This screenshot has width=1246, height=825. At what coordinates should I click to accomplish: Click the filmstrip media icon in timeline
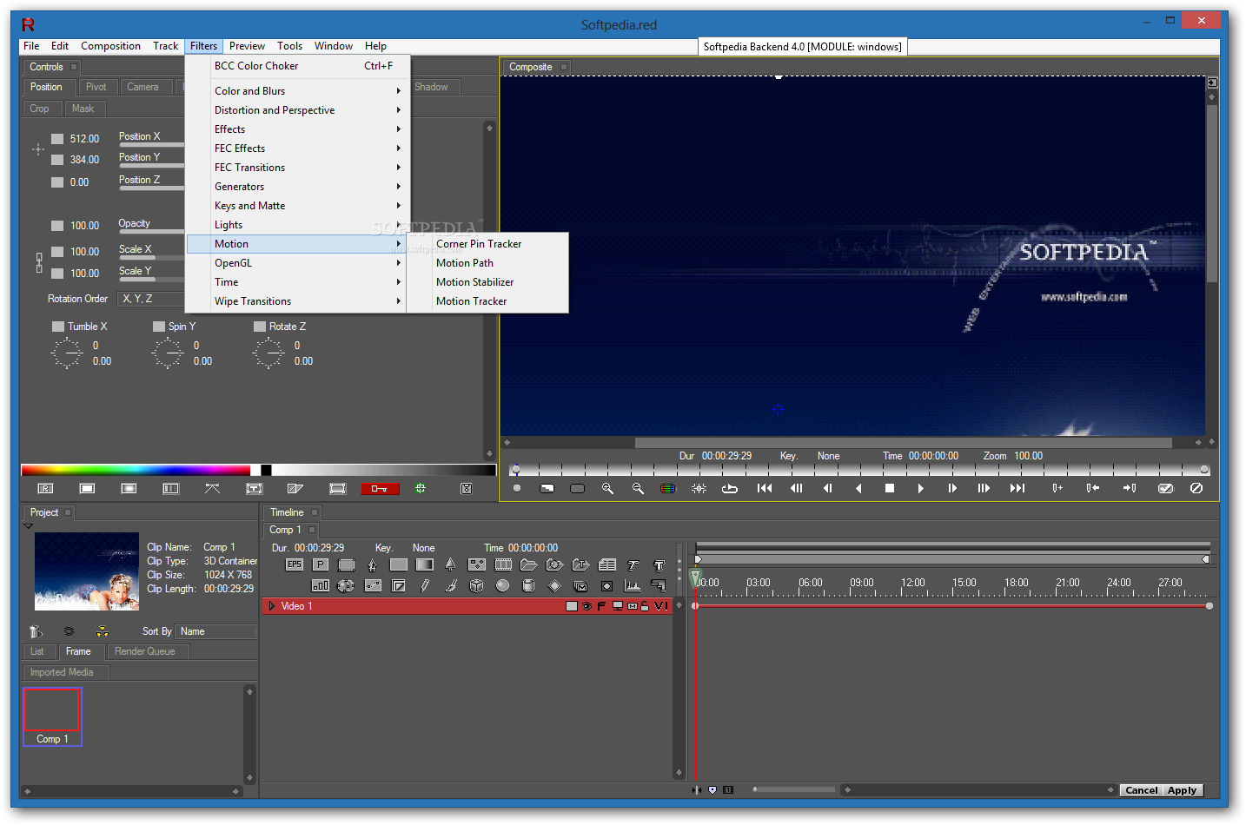pos(503,564)
